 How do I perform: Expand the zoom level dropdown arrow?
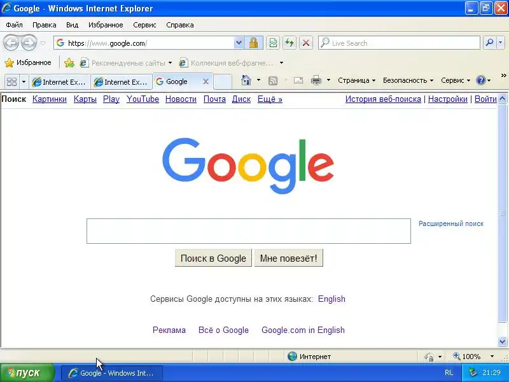pos(492,357)
